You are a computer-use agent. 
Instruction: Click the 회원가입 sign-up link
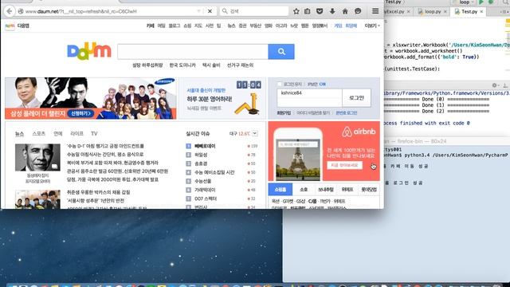tap(284, 113)
